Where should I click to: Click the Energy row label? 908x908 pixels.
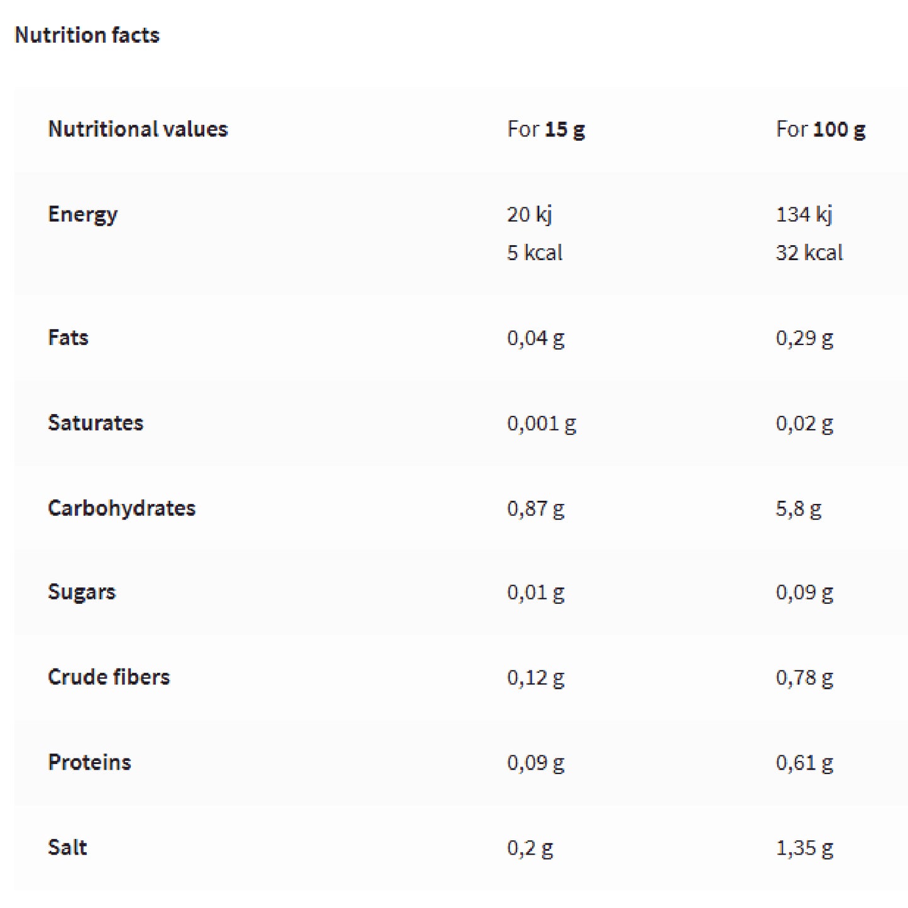(82, 214)
